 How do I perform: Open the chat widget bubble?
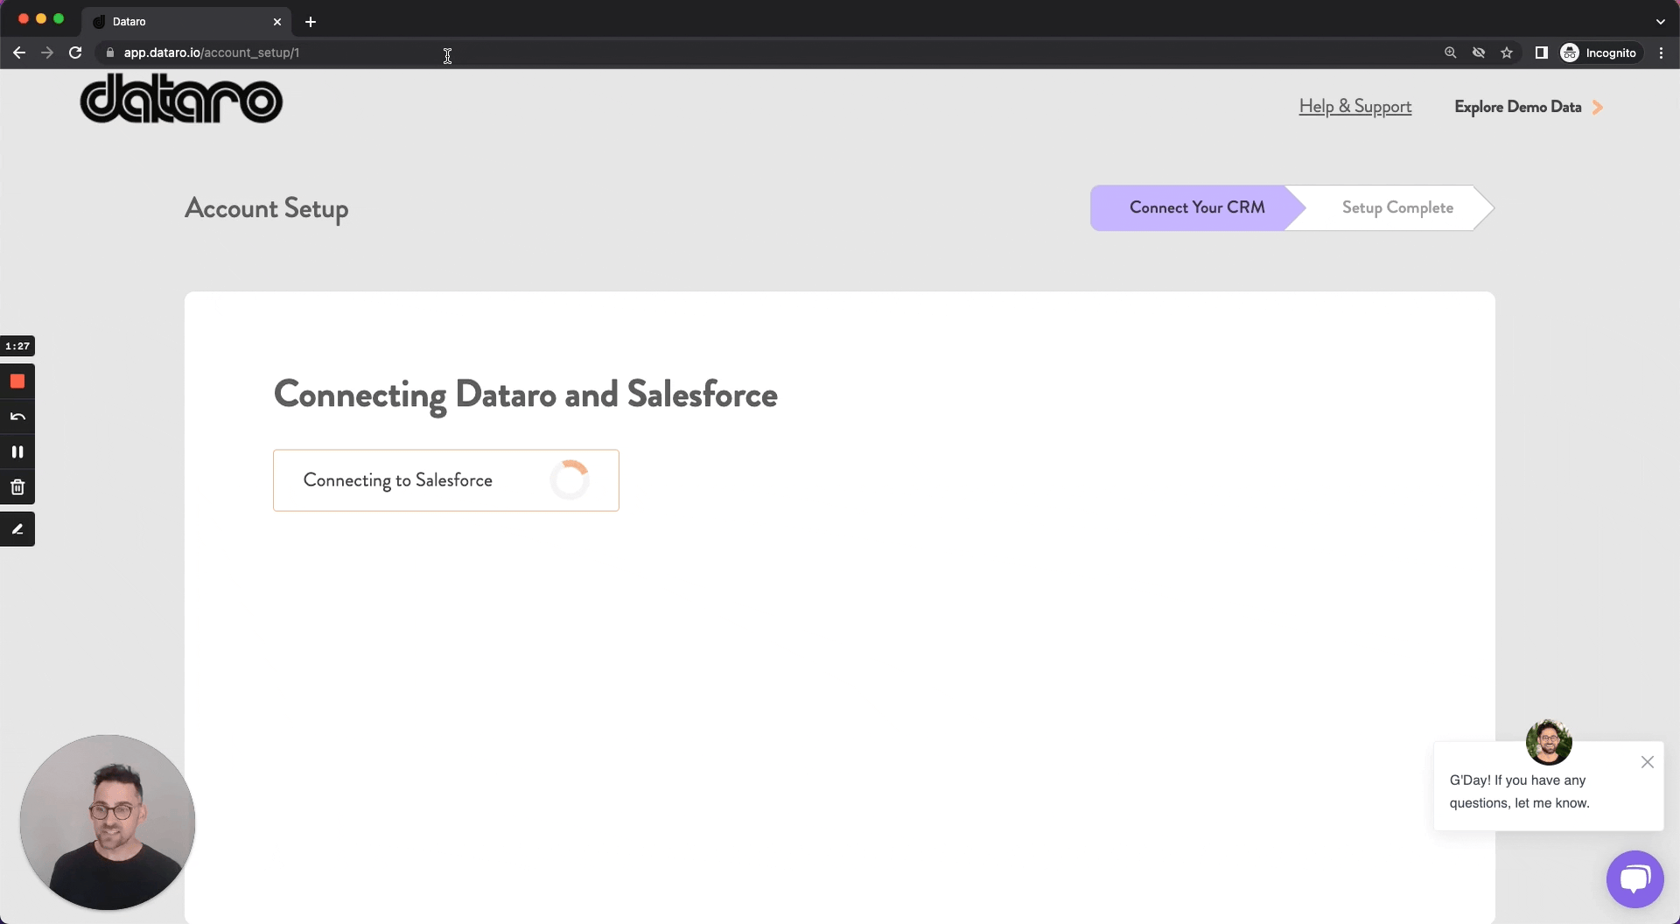tap(1634, 878)
